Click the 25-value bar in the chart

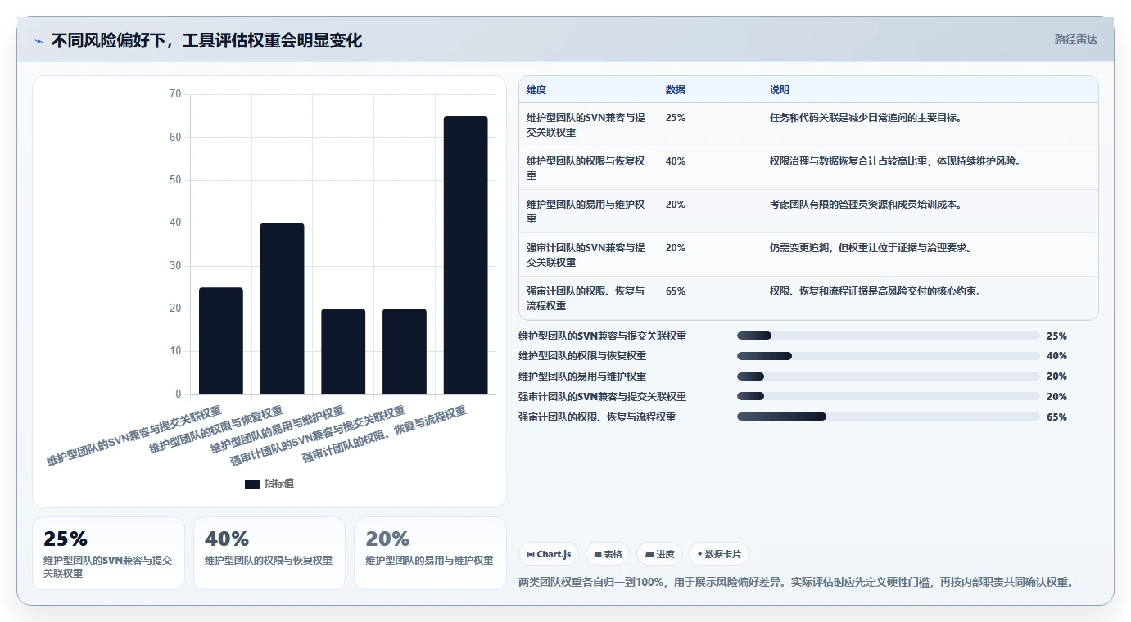pyautogui.click(x=221, y=340)
